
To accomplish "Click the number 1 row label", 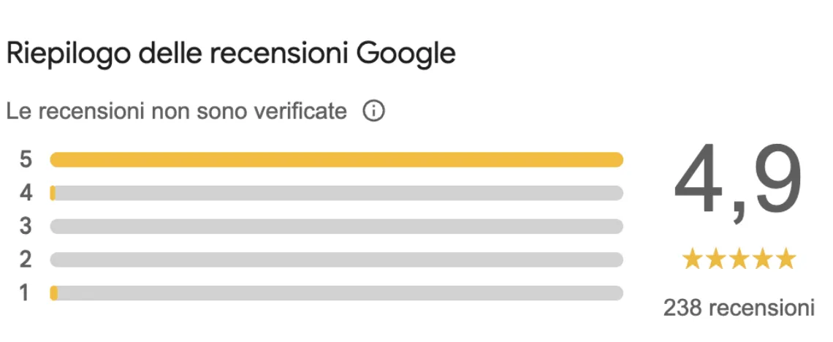I will (26, 293).
